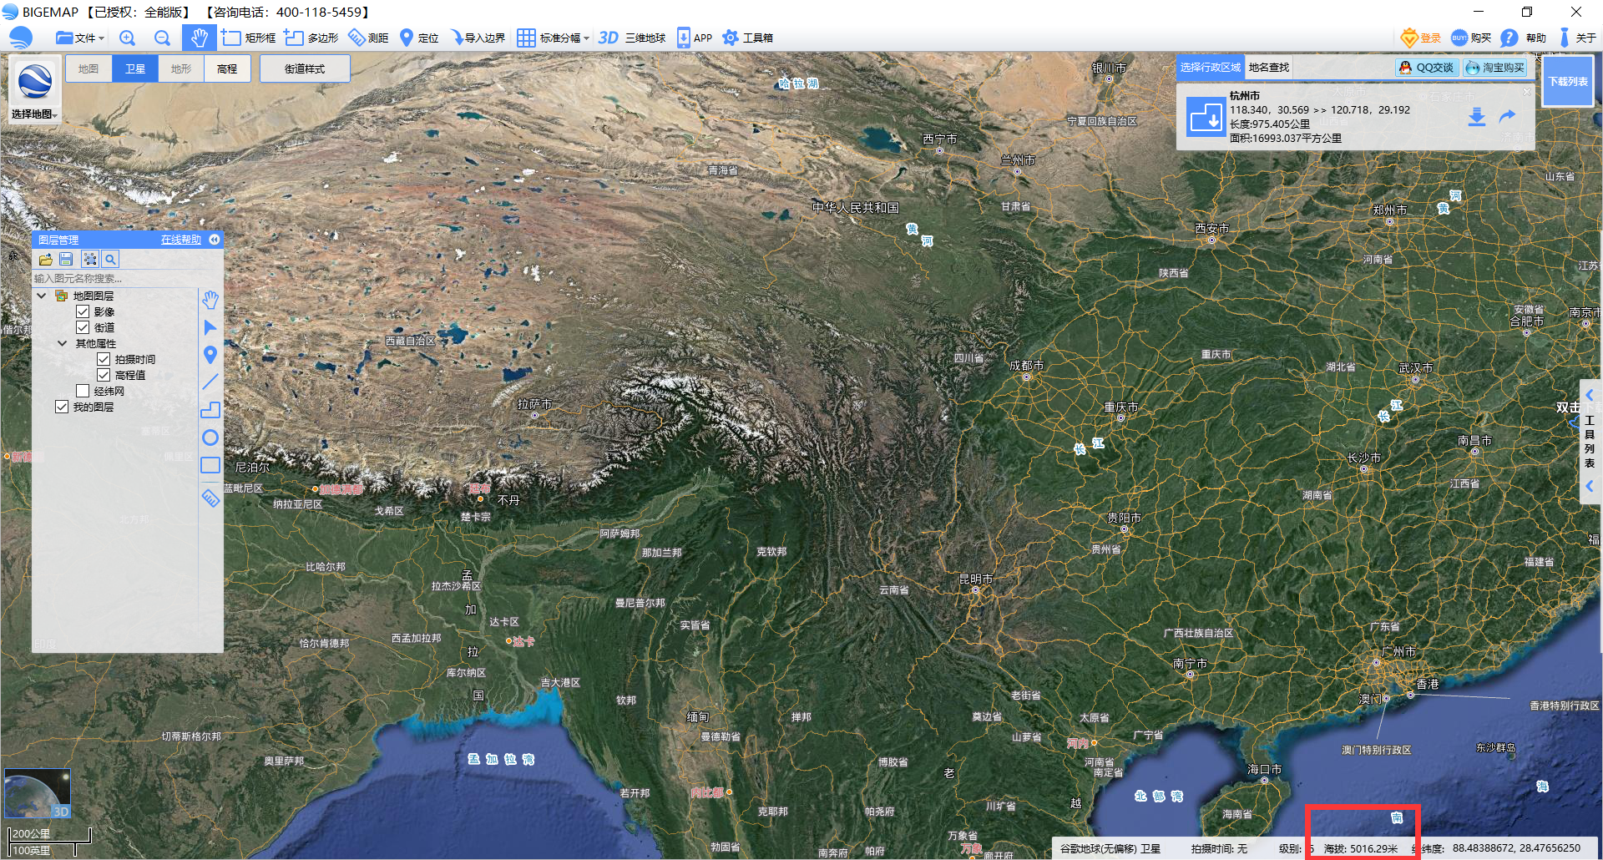Click the download arrow icon in 杭州市 card
The image size is (1603, 860).
[1477, 117]
